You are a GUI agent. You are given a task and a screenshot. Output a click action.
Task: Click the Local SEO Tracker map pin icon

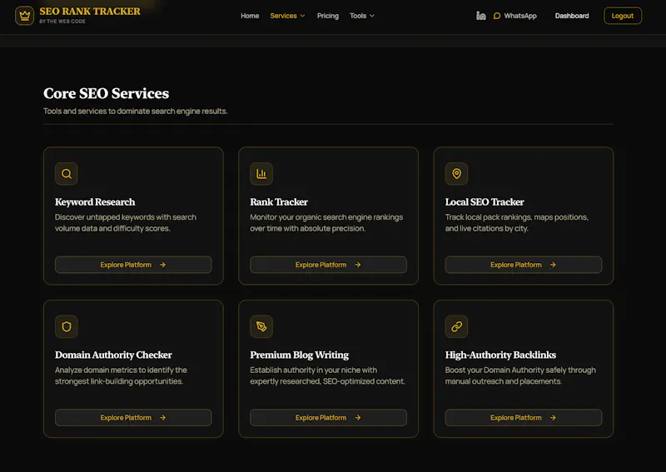(x=456, y=174)
